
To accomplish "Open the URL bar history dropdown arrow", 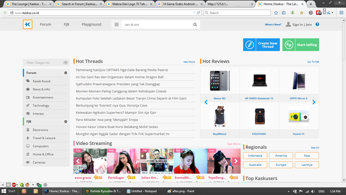I will [x=194, y=13].
